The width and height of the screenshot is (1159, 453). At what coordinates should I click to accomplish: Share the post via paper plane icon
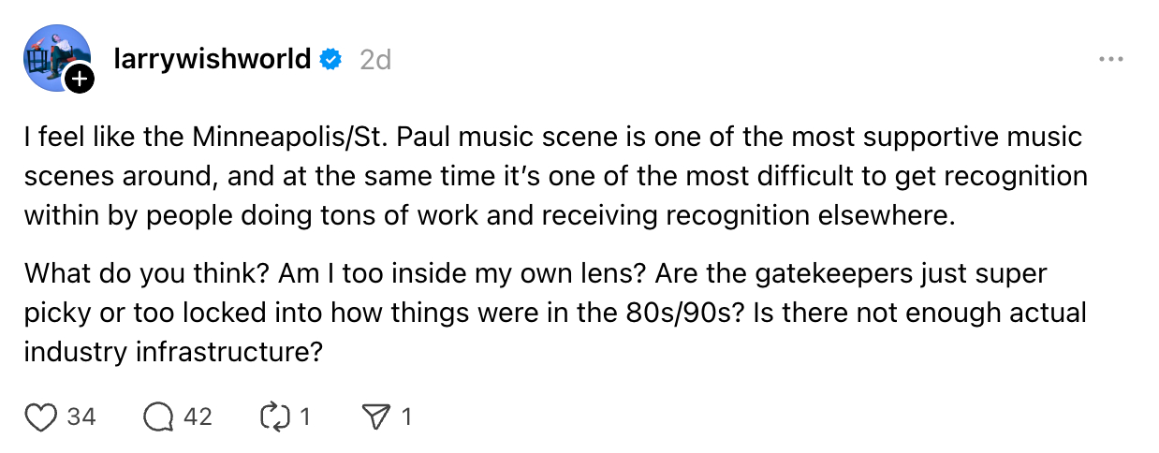[375, 416]
